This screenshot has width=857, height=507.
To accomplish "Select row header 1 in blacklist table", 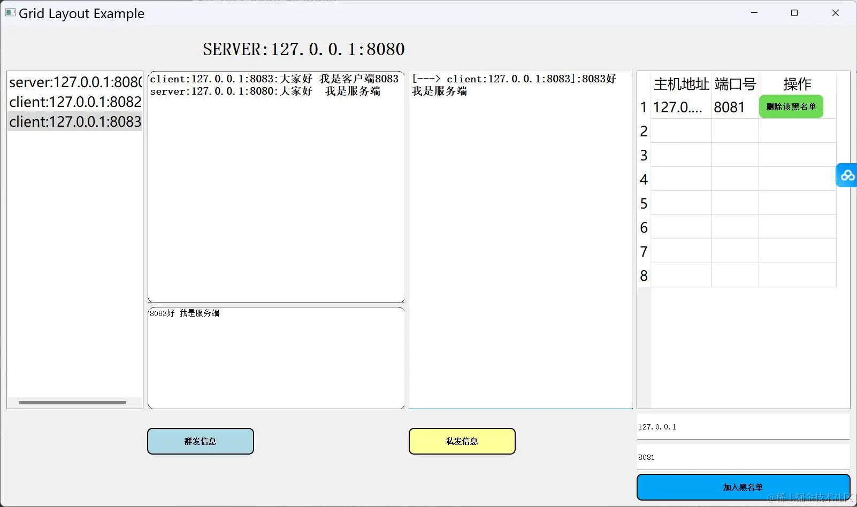I will coord(644,107).
